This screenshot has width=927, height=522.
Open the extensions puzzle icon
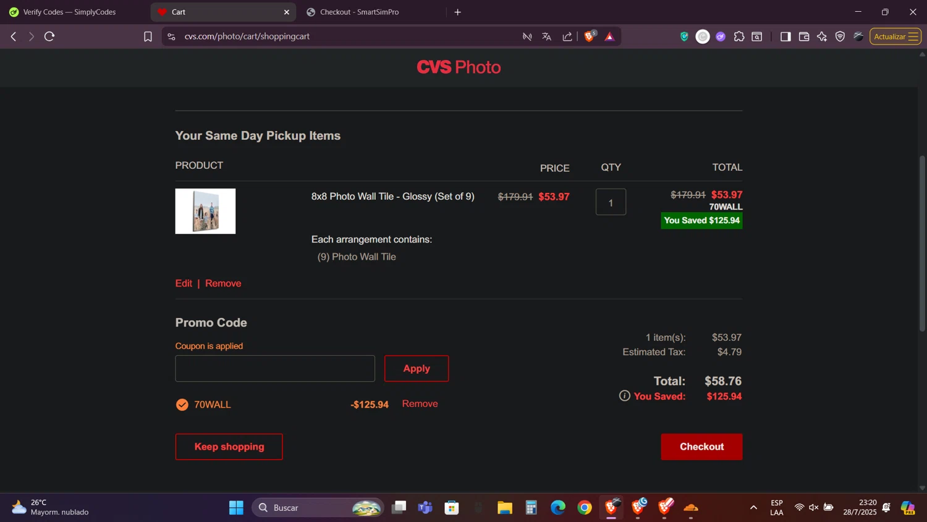739,36
